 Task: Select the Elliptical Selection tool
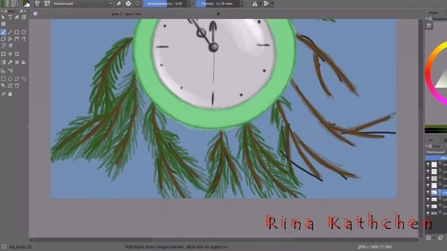tap(10, 79)
